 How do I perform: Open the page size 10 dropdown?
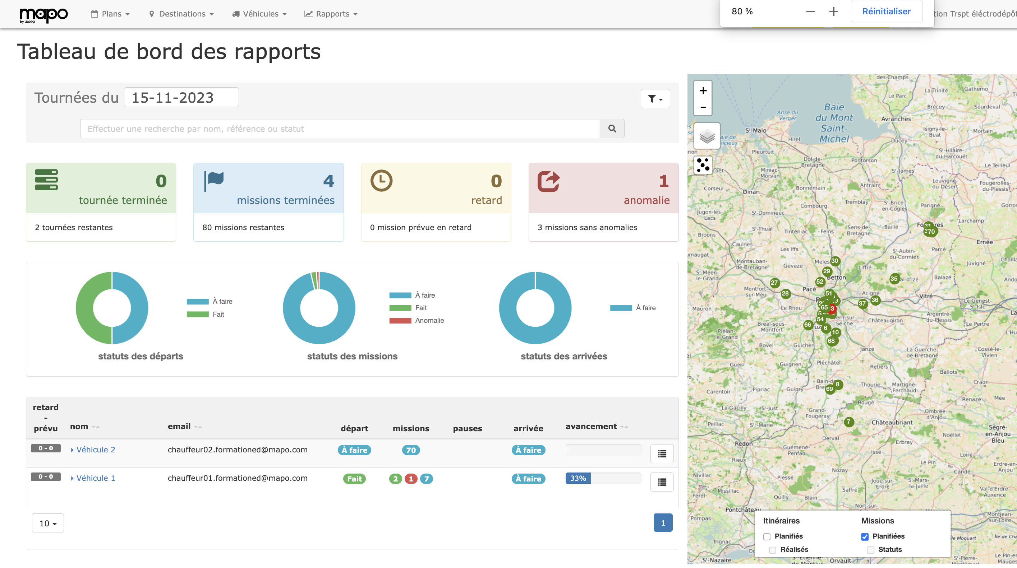pos(47,523)
